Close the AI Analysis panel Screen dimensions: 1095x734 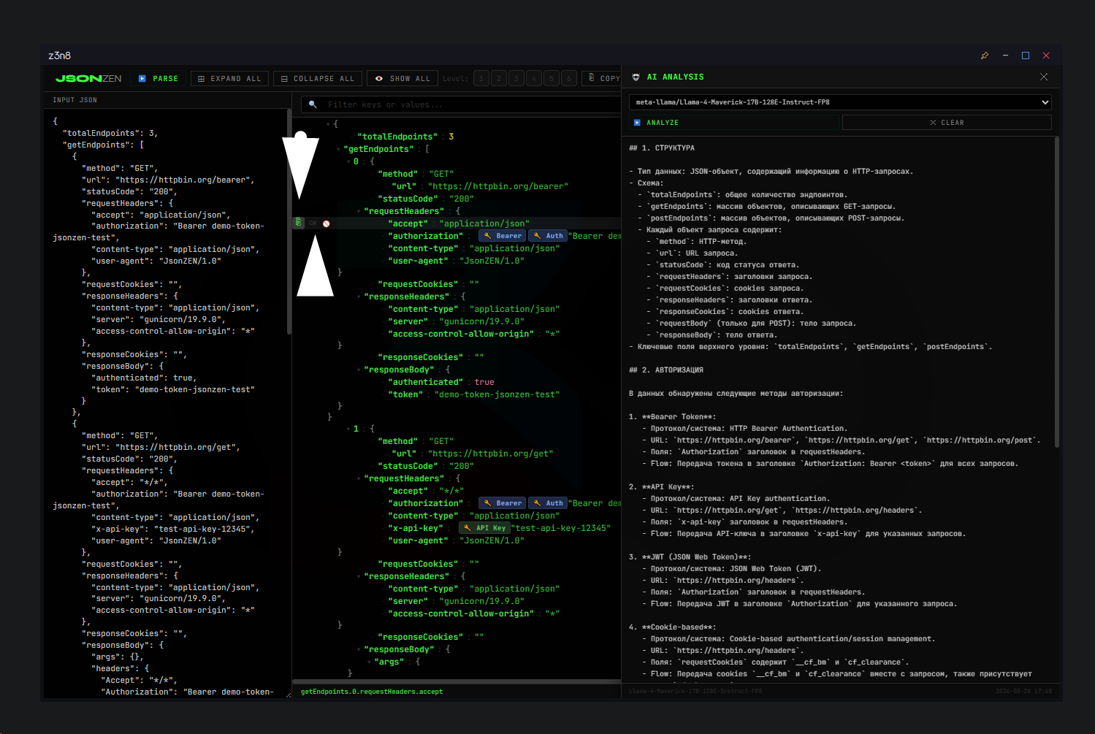pyautogui.click(x=1044, y=77)
